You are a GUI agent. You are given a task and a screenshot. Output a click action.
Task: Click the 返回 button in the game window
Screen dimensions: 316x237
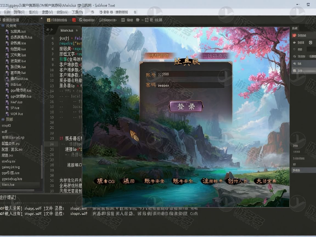129,181
